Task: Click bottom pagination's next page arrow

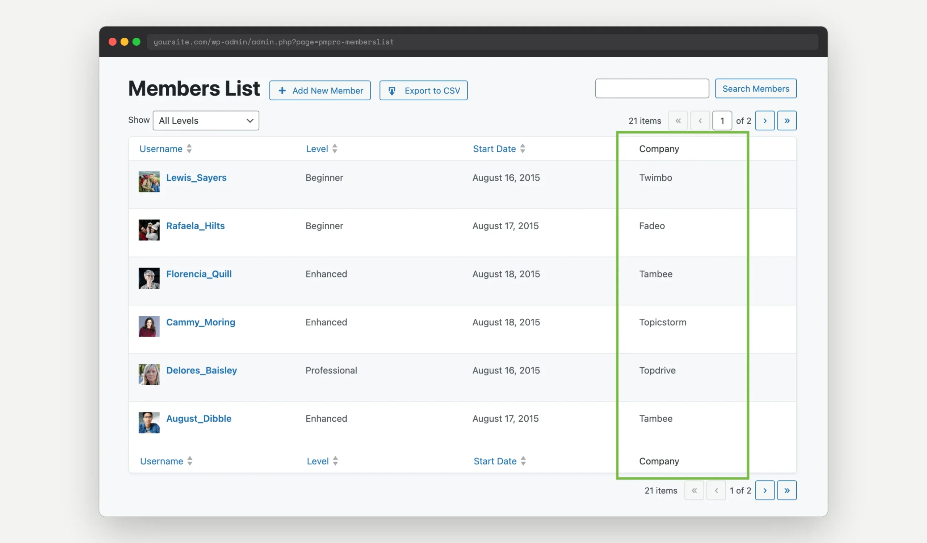Action: (x=765, y=490)
